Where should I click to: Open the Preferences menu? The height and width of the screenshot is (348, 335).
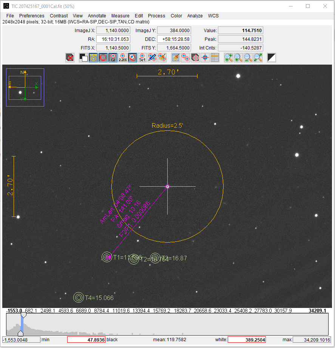pyautogui.click(x=32, y=16)
